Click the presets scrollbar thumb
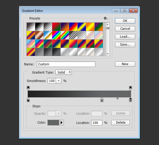 pyautogui.click(x=108, y=28)
